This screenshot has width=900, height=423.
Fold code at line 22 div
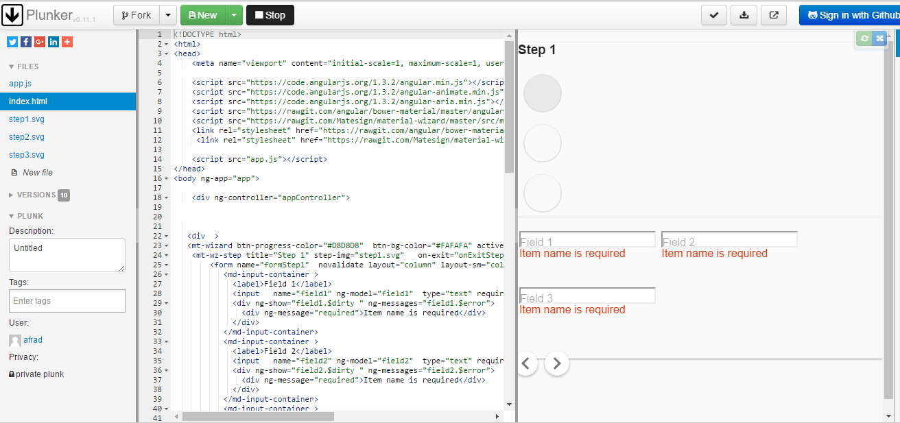(167, 236)
